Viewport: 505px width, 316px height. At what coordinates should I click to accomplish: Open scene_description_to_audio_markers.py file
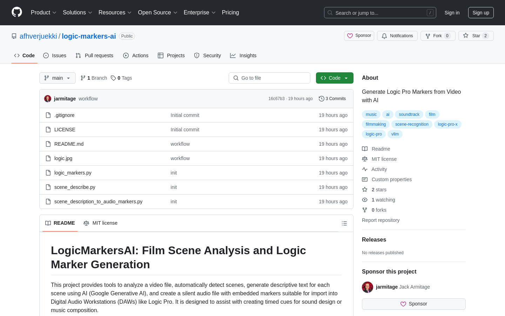(98, 202)
